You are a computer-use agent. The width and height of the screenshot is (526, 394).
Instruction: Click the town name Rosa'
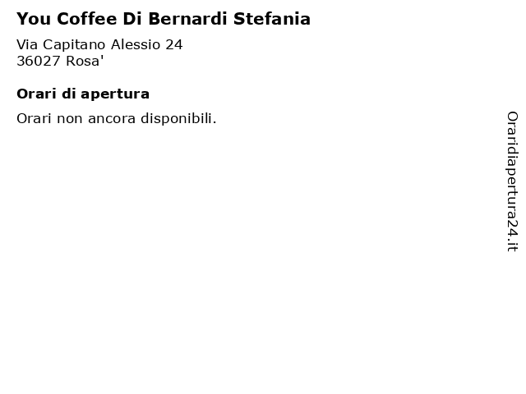tap(85, 61)
